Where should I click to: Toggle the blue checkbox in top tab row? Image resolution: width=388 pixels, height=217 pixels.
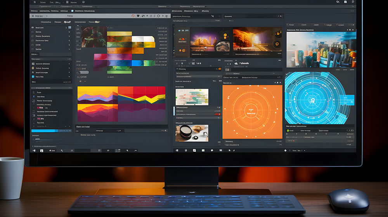[x=72, y=11]
